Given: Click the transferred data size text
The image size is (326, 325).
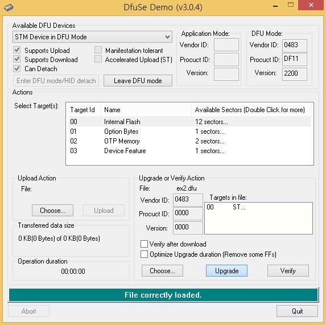Looking at the screenshot, I should pos(59,238).
